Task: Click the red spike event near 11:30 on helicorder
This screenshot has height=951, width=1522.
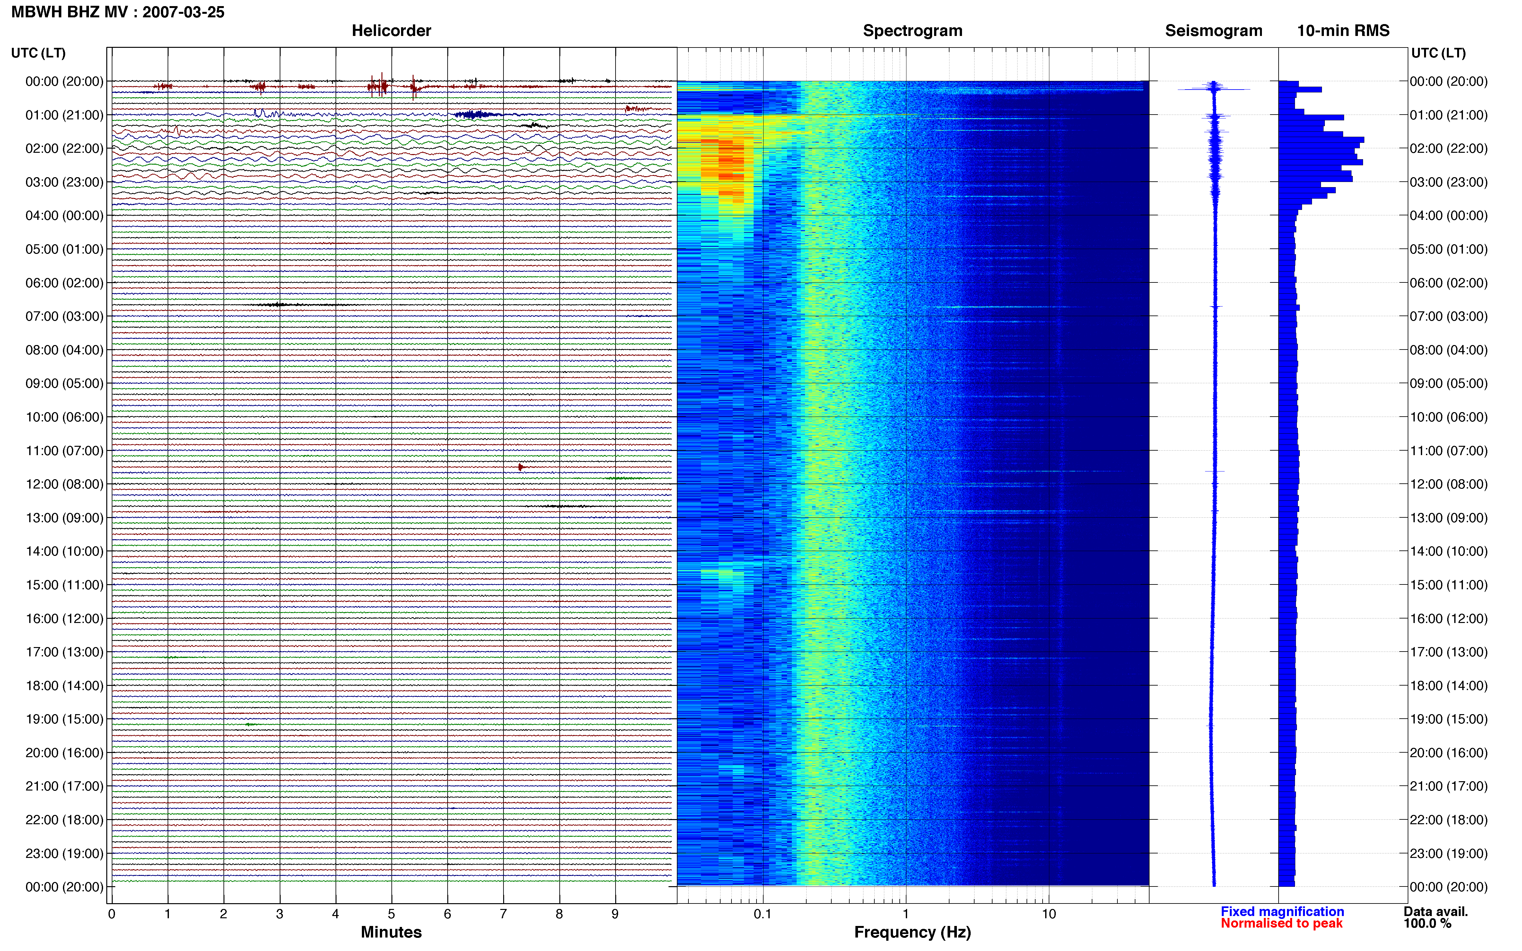Action: click(521, 467)
